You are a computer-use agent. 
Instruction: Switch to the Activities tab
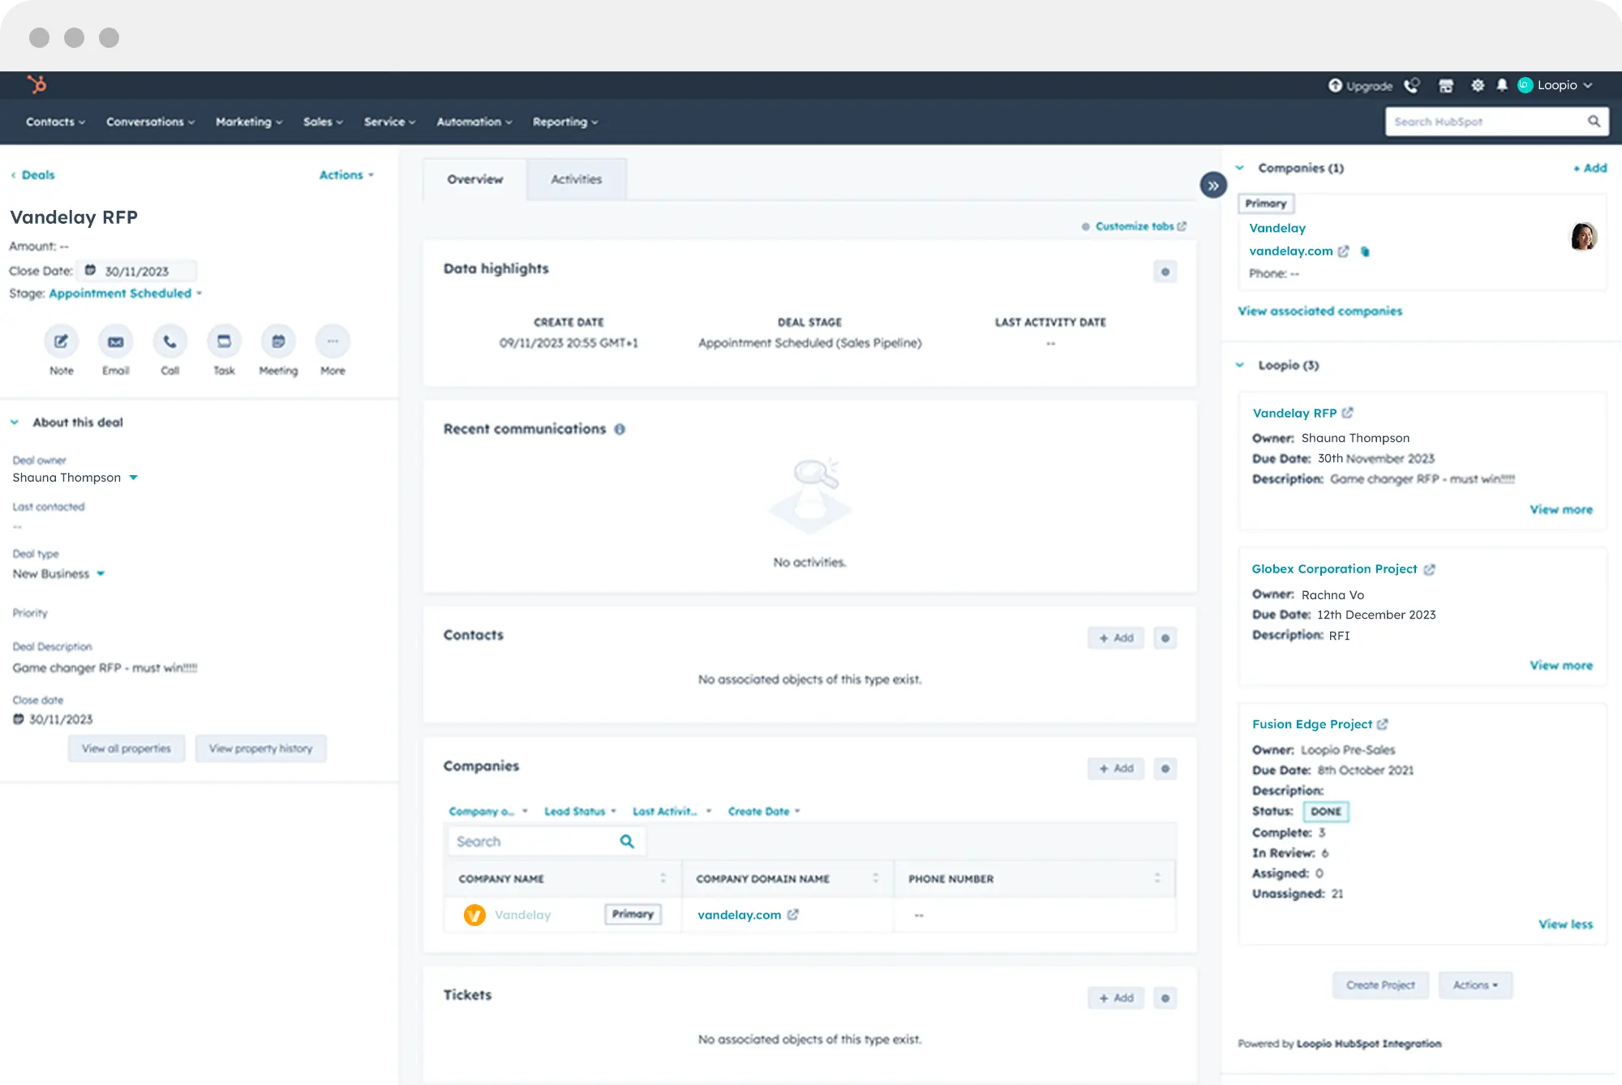[576, 179]
